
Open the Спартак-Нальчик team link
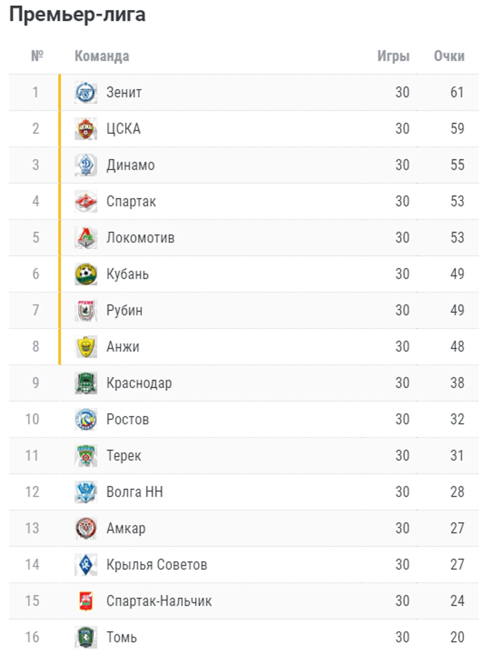click(159, 601)
